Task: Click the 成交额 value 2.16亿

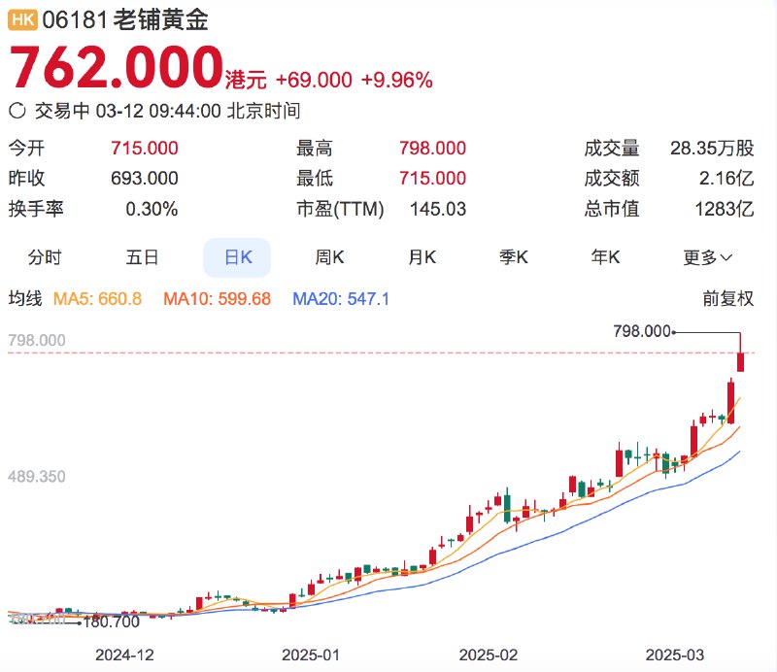Action: point(726,179)
